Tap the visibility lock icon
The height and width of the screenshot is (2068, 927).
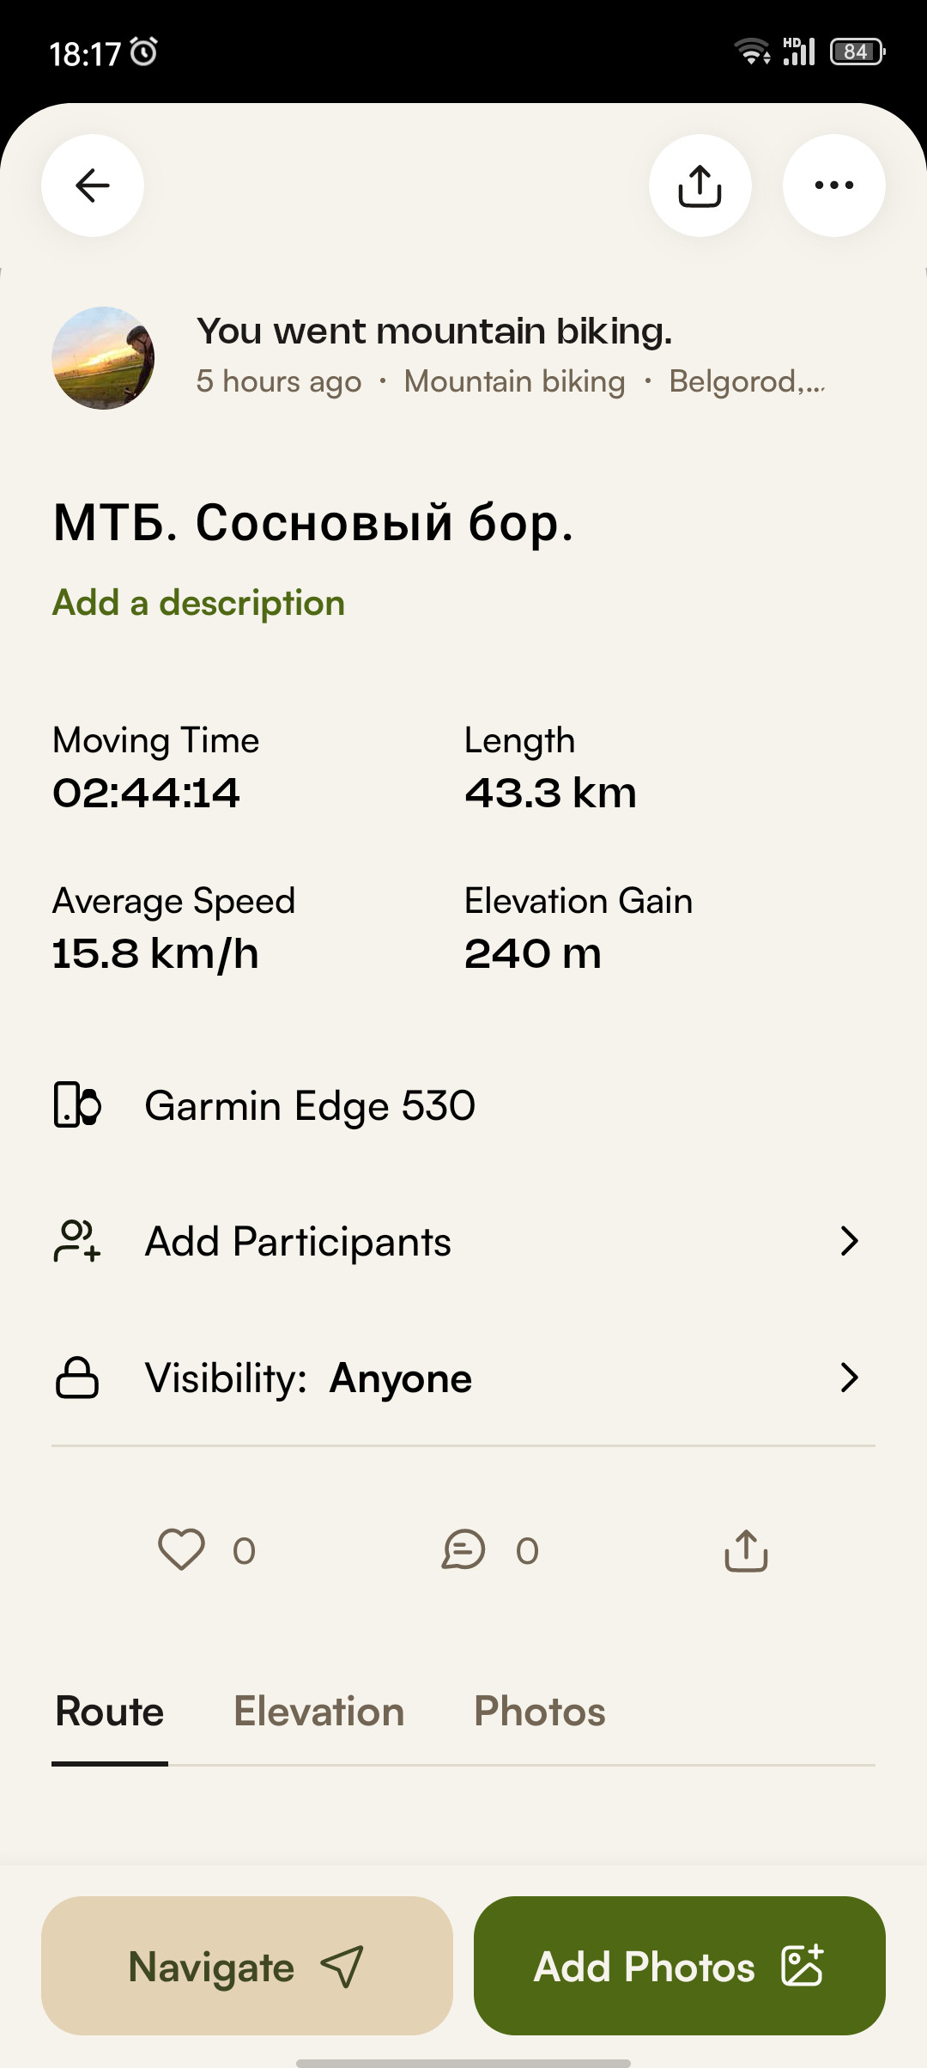[x=77, y=1378]
